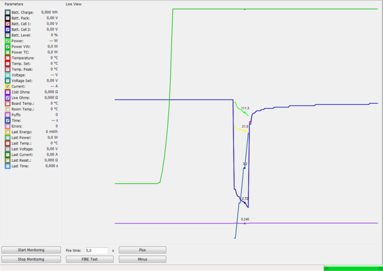This screenshot has height=271, width=383.
Task: Toggle the Batt. Cell 1 checkbox
Action: (7, 24)
